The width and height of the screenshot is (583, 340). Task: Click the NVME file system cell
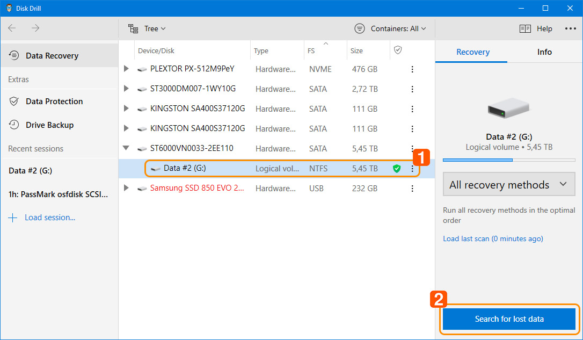320,69
